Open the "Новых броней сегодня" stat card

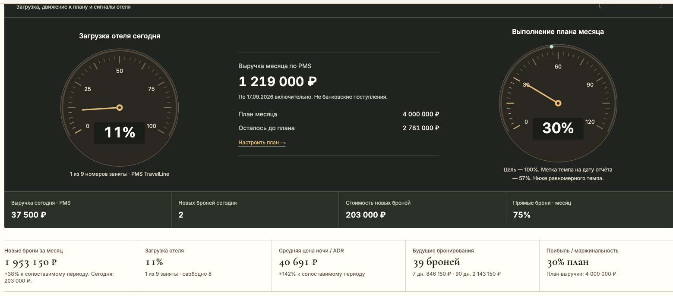pos(255,209)
